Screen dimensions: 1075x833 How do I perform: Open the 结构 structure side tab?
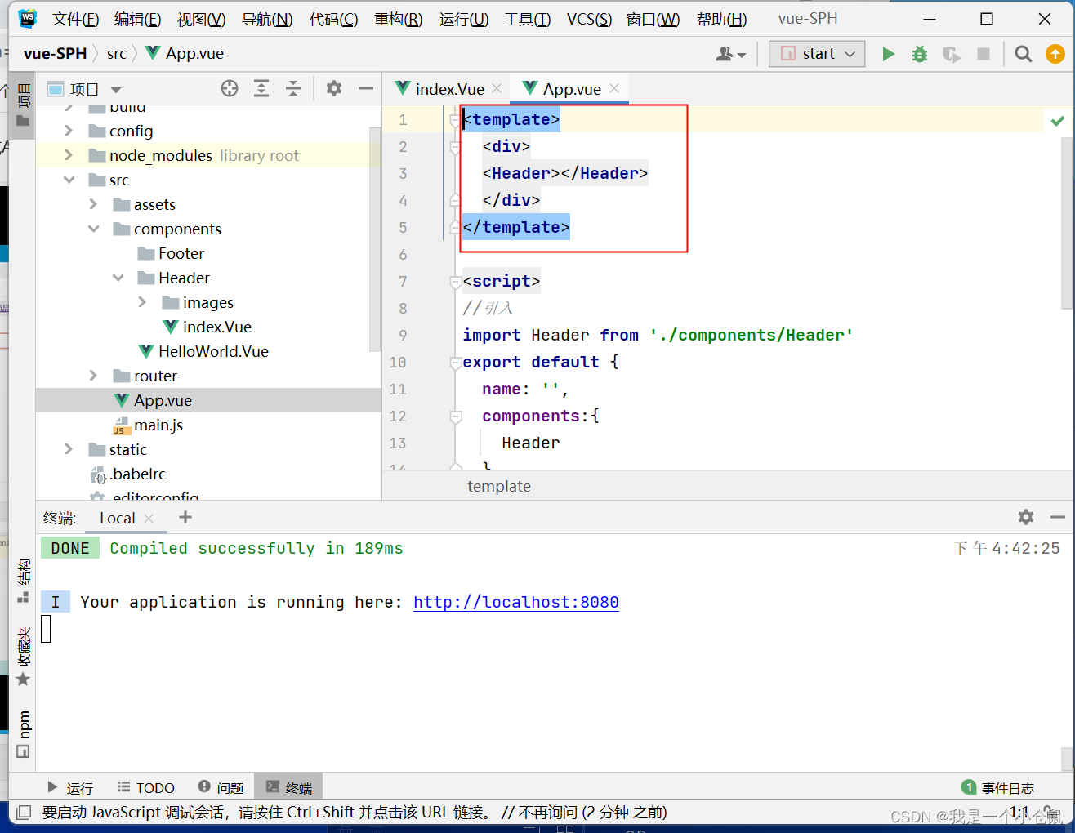tap(24, 581)
